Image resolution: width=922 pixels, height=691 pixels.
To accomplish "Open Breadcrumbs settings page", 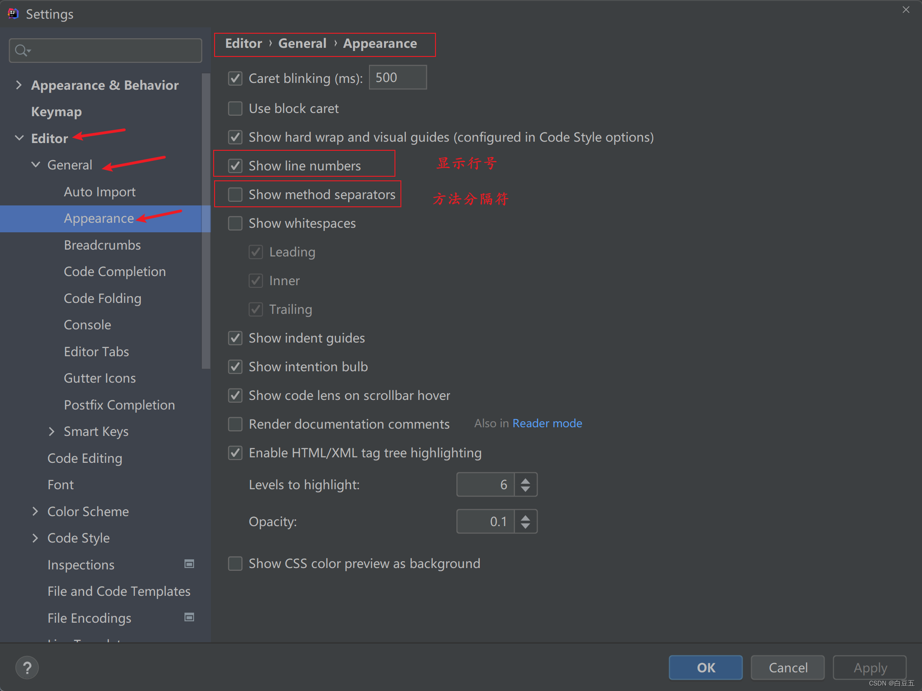I will click(102, 245).
